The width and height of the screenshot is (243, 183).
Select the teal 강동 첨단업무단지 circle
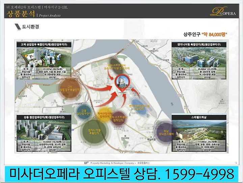pos(84,112)
